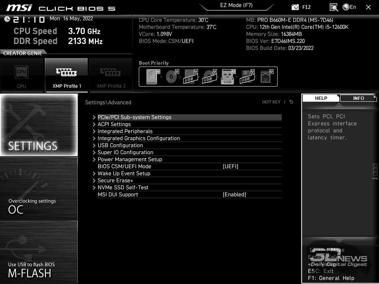379x284 pixels.
Task: Expand ACPI Settings
Action: [x=187, y=124]
